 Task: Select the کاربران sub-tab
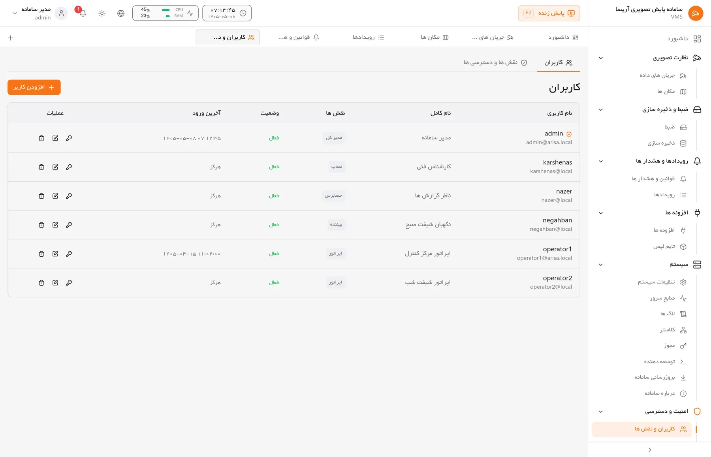pyautogui.click(x=558, y=62)
